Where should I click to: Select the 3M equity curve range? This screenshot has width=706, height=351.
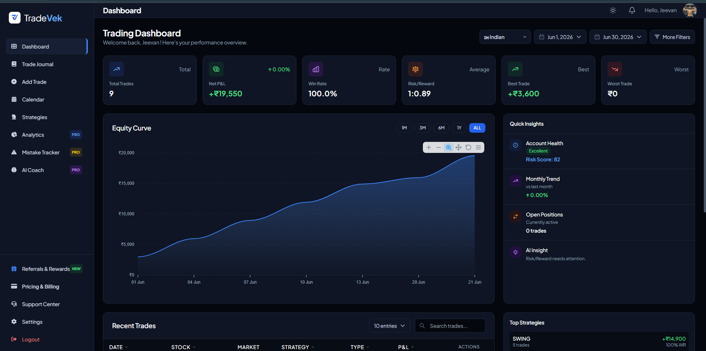(423, 128)
